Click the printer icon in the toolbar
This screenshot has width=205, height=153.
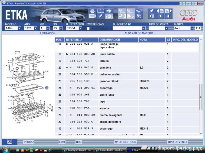(x=93, y=11)
